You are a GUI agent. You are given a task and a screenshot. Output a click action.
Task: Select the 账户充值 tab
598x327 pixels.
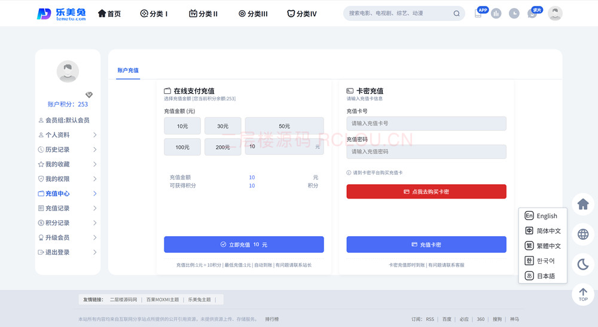pyautogui.click(x=128, y=71)
